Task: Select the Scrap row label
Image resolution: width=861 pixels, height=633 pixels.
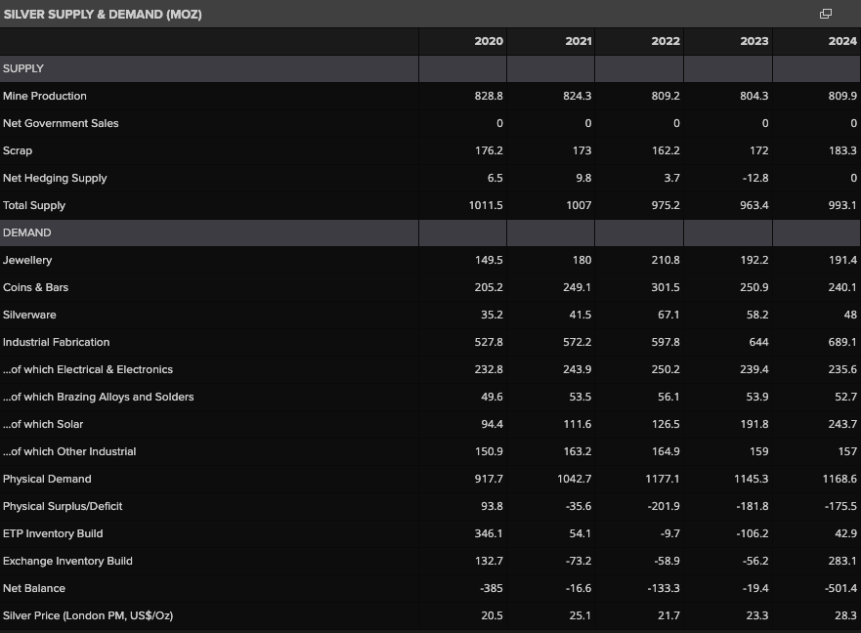Action: pos(18,151)
